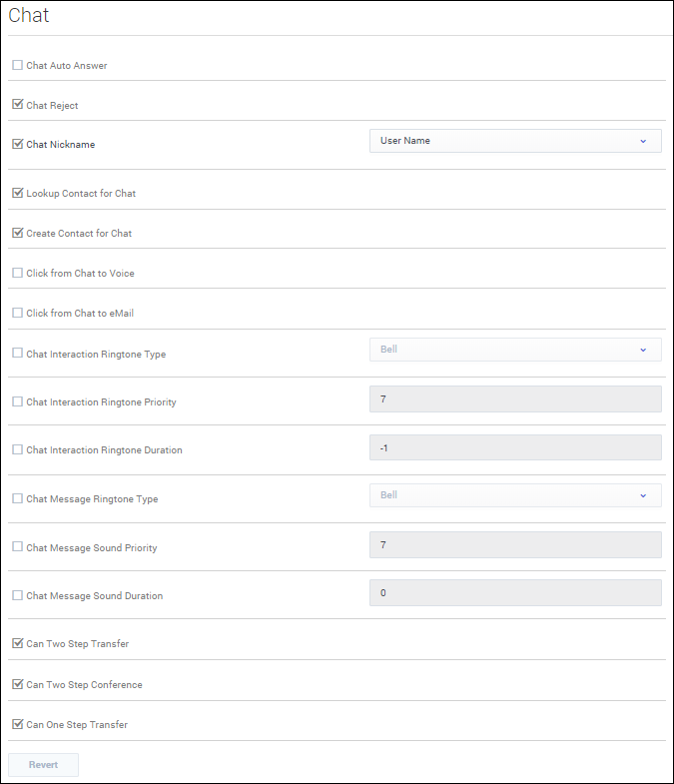Enable Chat Message Ringtone Type checkbox
674x784 pixels.
tap(17, 498)
